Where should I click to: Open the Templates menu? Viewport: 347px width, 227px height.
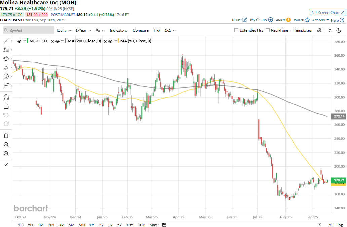pyautogui.click(x=303, y=30)
